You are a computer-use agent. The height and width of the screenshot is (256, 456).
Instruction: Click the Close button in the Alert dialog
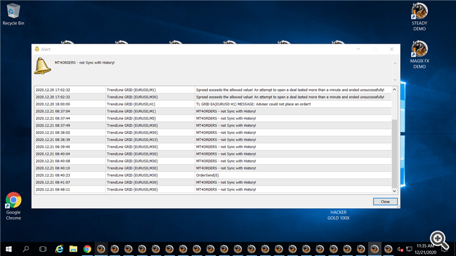[385, 201]
